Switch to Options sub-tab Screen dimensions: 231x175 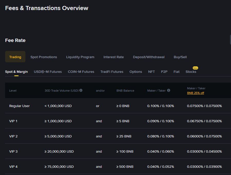(x=136, y=72)
